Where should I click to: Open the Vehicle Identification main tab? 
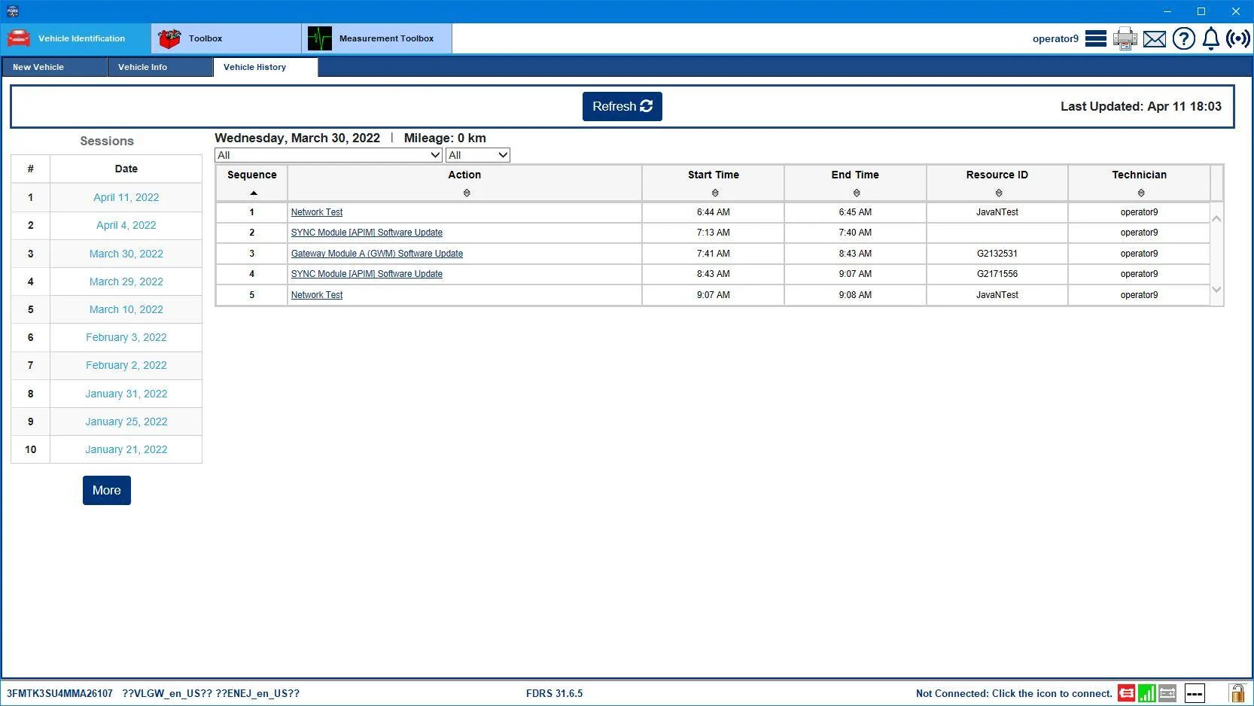click(76, 38)
